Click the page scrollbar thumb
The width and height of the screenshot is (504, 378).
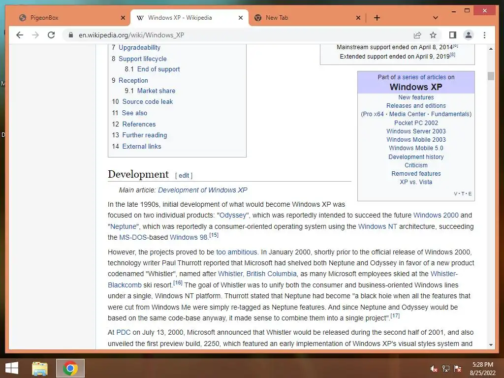tap(491, 76)
